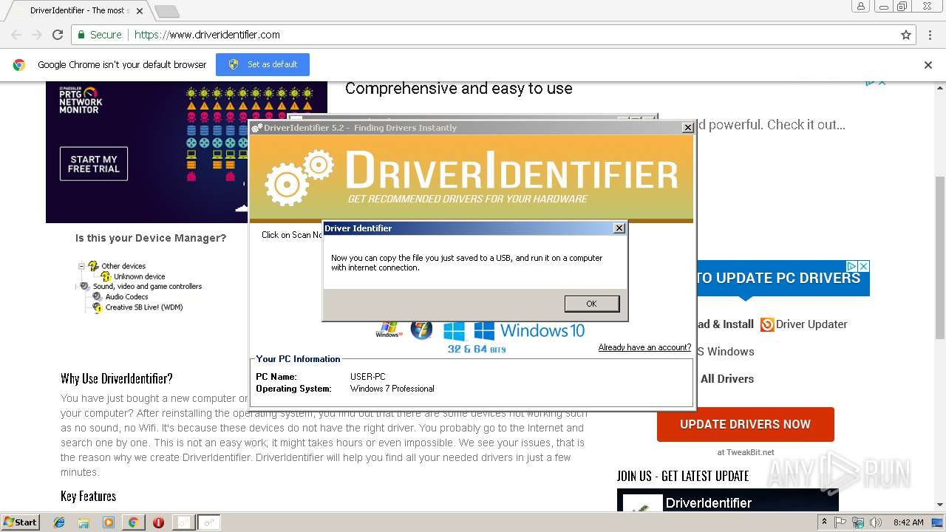Open the Chrome three-dot menu

tap(930, 35)
